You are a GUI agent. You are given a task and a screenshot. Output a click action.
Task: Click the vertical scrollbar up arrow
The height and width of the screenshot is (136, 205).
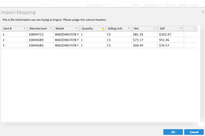[202, 28]
